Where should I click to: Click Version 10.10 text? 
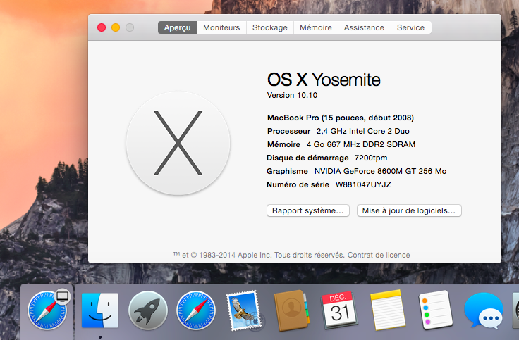[292, 95]
